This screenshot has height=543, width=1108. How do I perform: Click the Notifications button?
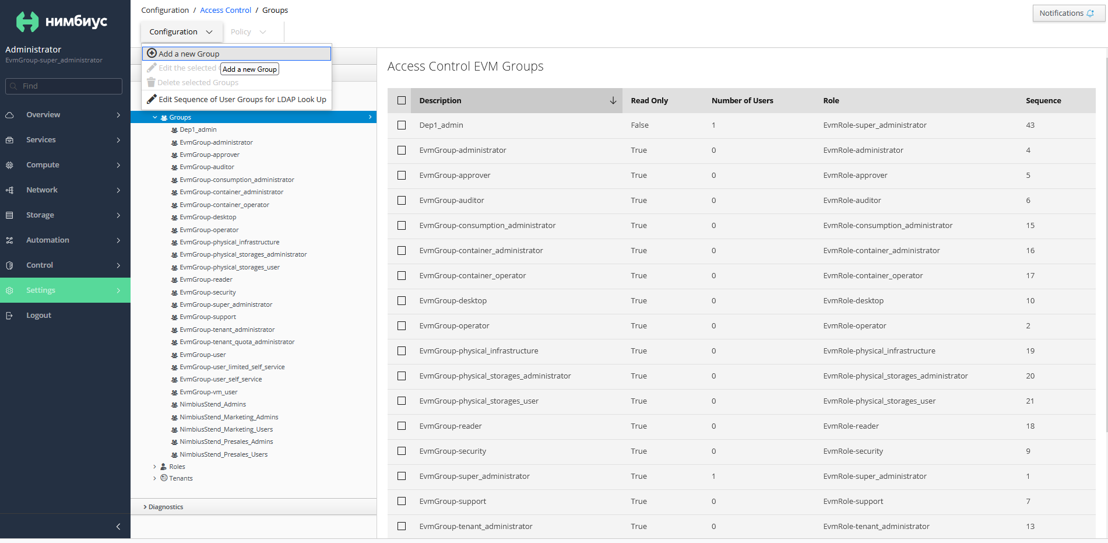click(1068, 13)
